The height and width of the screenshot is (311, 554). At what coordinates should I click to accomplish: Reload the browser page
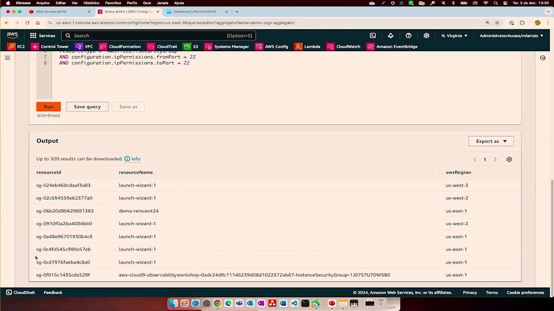click(27, 23)
